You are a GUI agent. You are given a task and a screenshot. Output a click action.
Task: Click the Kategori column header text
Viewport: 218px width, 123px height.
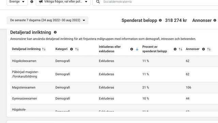coord(61,49)
